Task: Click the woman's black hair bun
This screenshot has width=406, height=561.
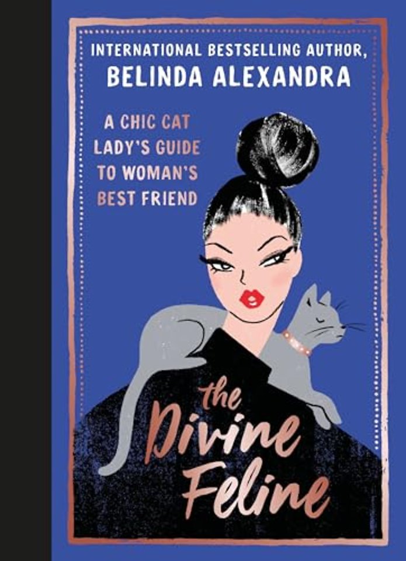Action: pyautogui.click(x=277, y=150)
